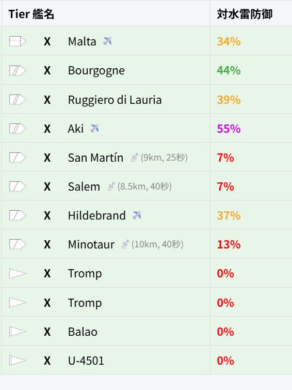The width and height of the screenshot is (292, 390).
Task: Select the U-4501 ship name
Action: (x=86, y=361)
